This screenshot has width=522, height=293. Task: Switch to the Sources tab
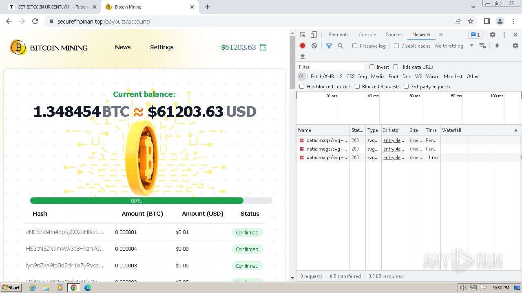tap(394, 35)
